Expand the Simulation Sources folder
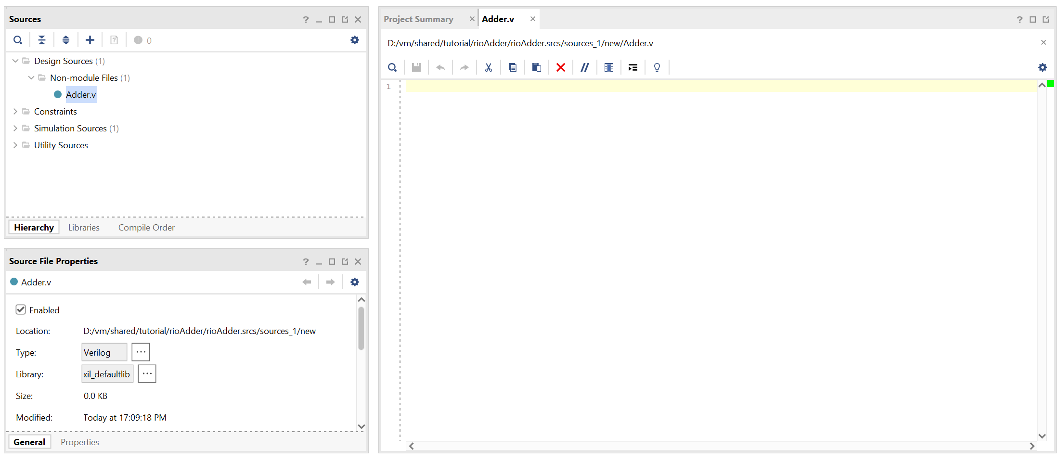 tap(15, 128)
